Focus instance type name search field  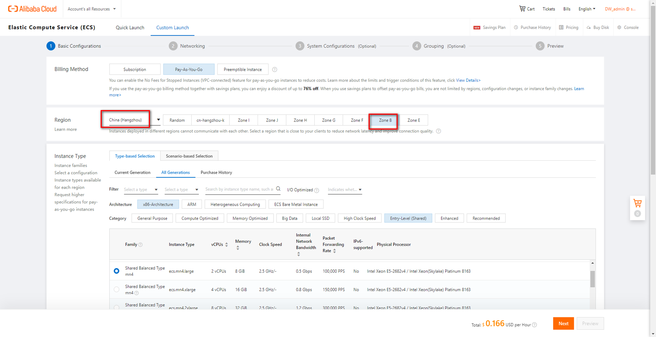coord(239,189)
